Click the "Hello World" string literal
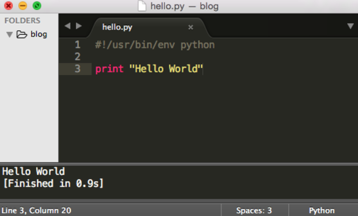358x216 pixels. pyautogui.click(x=166, y=69)
